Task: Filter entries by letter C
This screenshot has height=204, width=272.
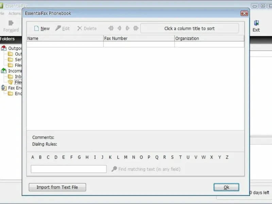Action: (48, 157)
